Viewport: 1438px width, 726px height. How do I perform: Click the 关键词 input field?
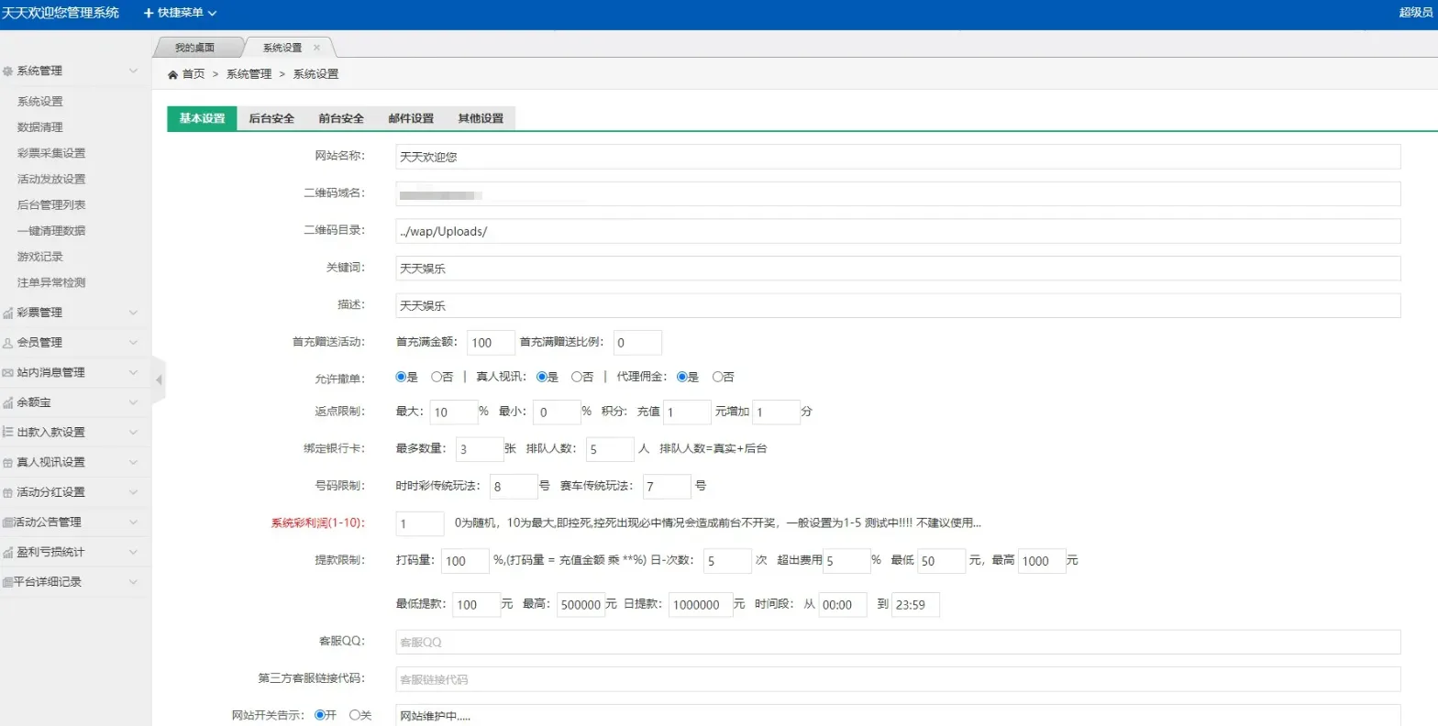[898, 268]
